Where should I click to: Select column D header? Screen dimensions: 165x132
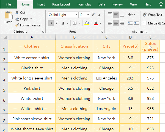point(130,37)
